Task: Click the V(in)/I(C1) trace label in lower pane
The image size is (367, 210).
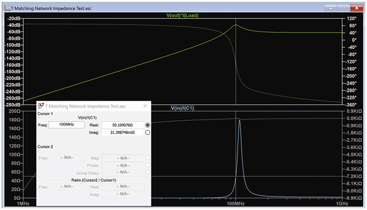Action: [182, 108]
